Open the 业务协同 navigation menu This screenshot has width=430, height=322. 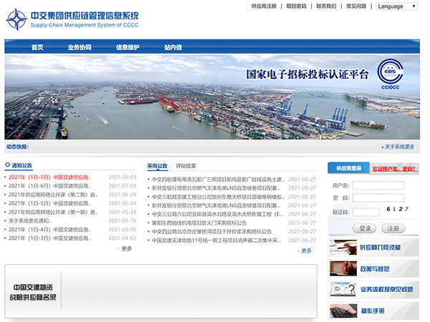tap(80, 47)
